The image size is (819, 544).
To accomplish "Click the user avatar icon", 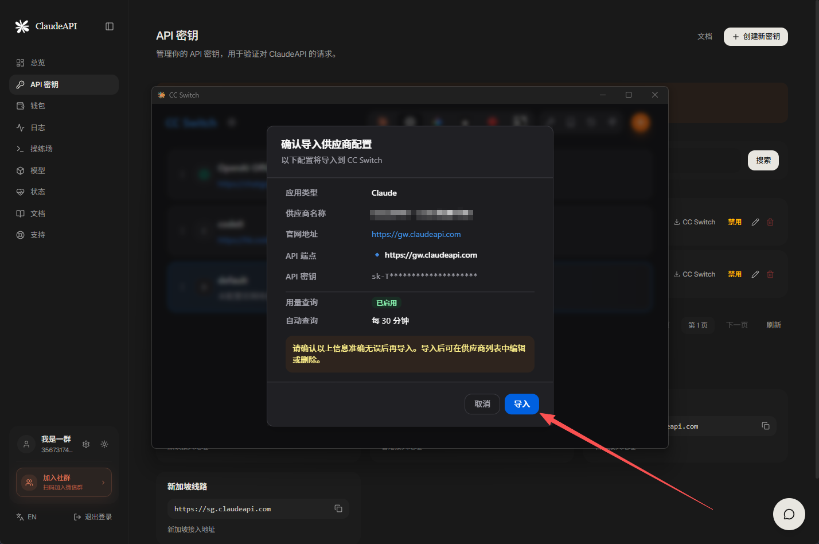I will click(x=26, y=444).
